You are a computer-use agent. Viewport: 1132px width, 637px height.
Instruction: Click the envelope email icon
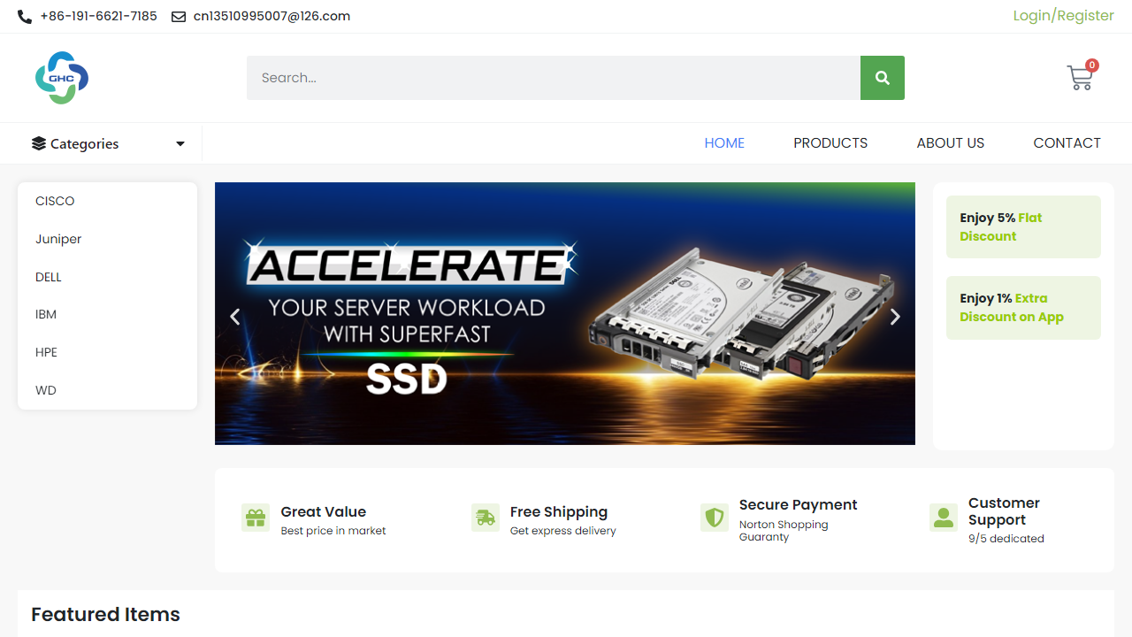(179, 17)
